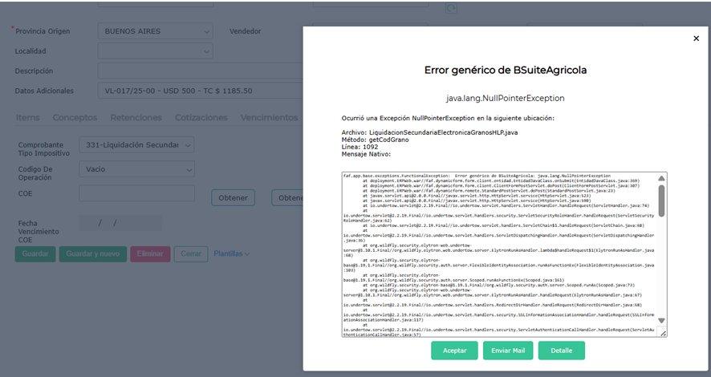Viewport: 711px width, 377px height.
Task: Click the Eliminar button
Action: pos(150,253)
